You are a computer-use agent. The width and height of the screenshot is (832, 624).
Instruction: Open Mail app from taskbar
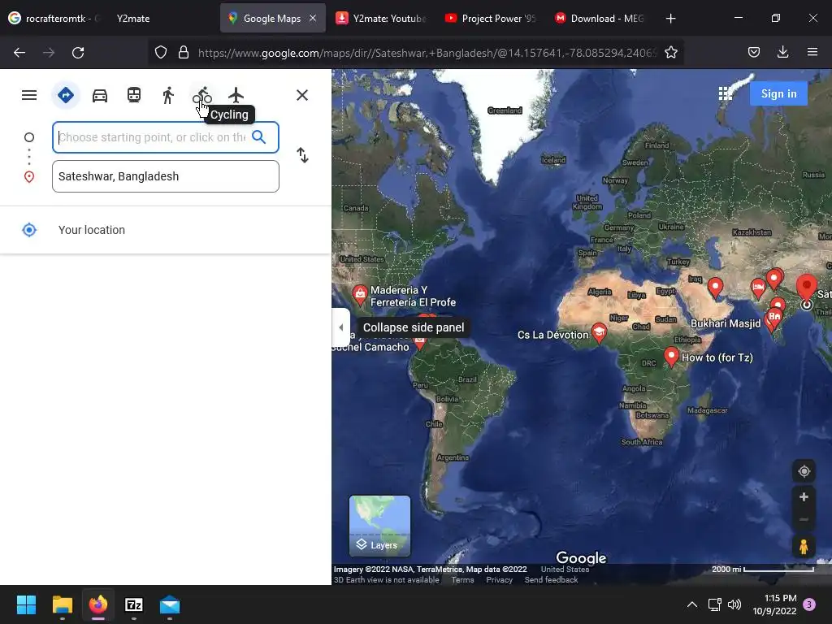pos(170,604)
